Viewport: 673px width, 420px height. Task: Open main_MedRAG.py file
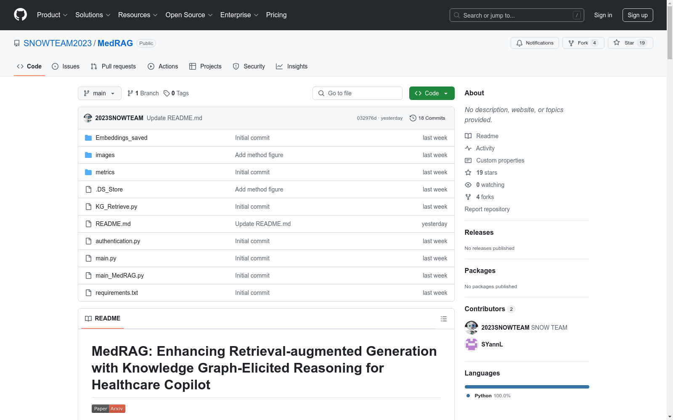coord(119,276)
